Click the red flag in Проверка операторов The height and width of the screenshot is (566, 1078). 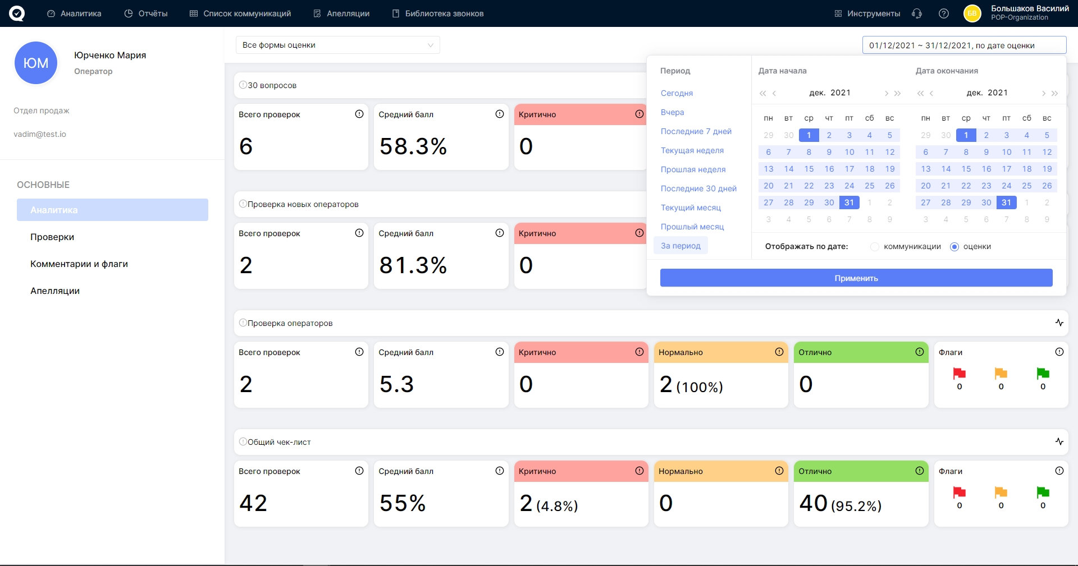(959, 374)
